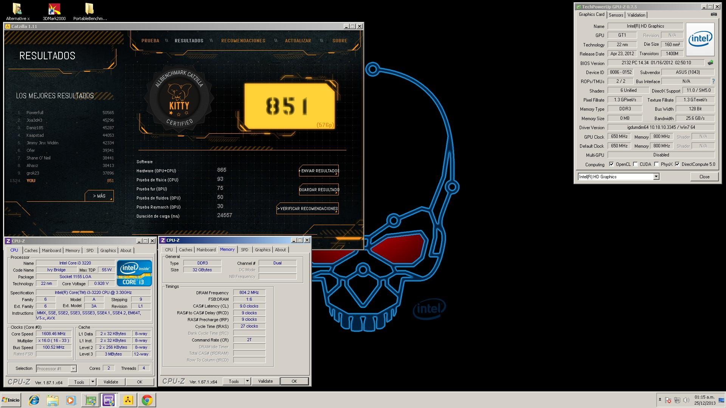Click the BIOS save-to-file chip icon

tap(710, 63)
